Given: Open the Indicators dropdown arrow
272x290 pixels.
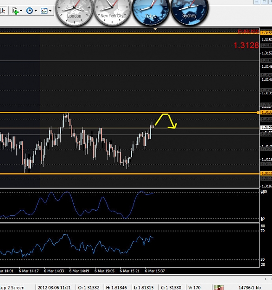Looking at the screenshot, I should [x=21, y=11].
